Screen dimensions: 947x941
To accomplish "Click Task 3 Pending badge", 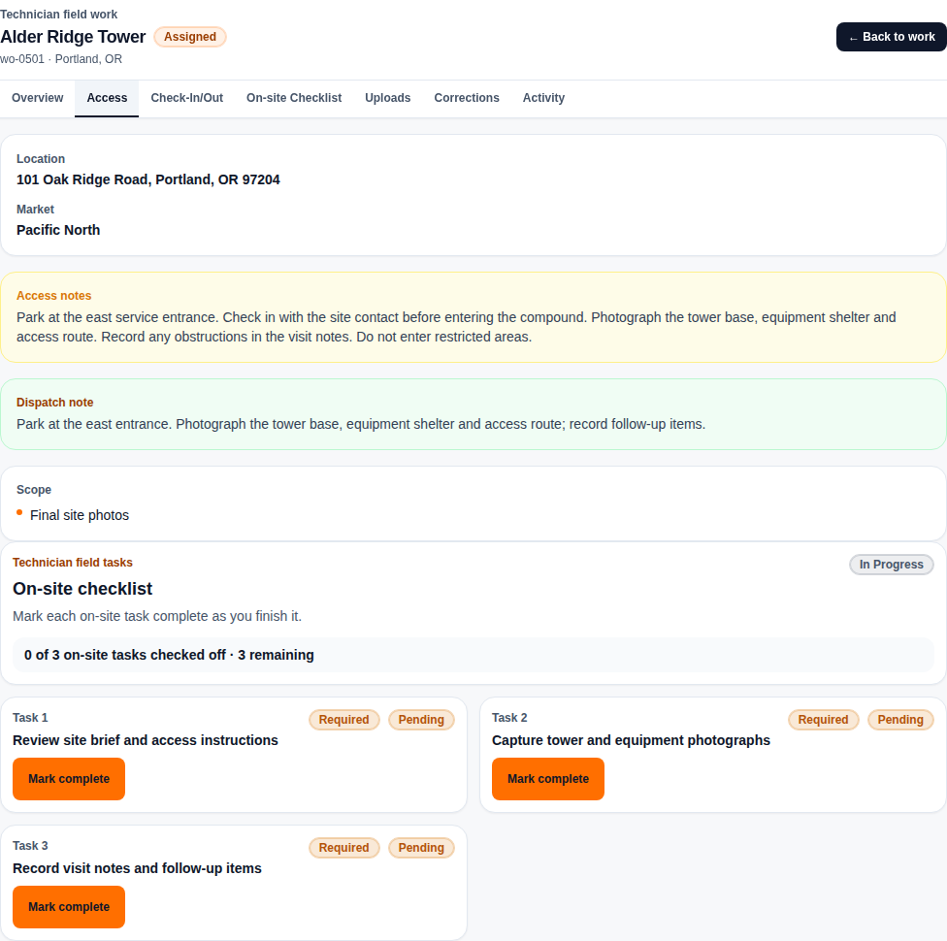I will tap(421, 848).
